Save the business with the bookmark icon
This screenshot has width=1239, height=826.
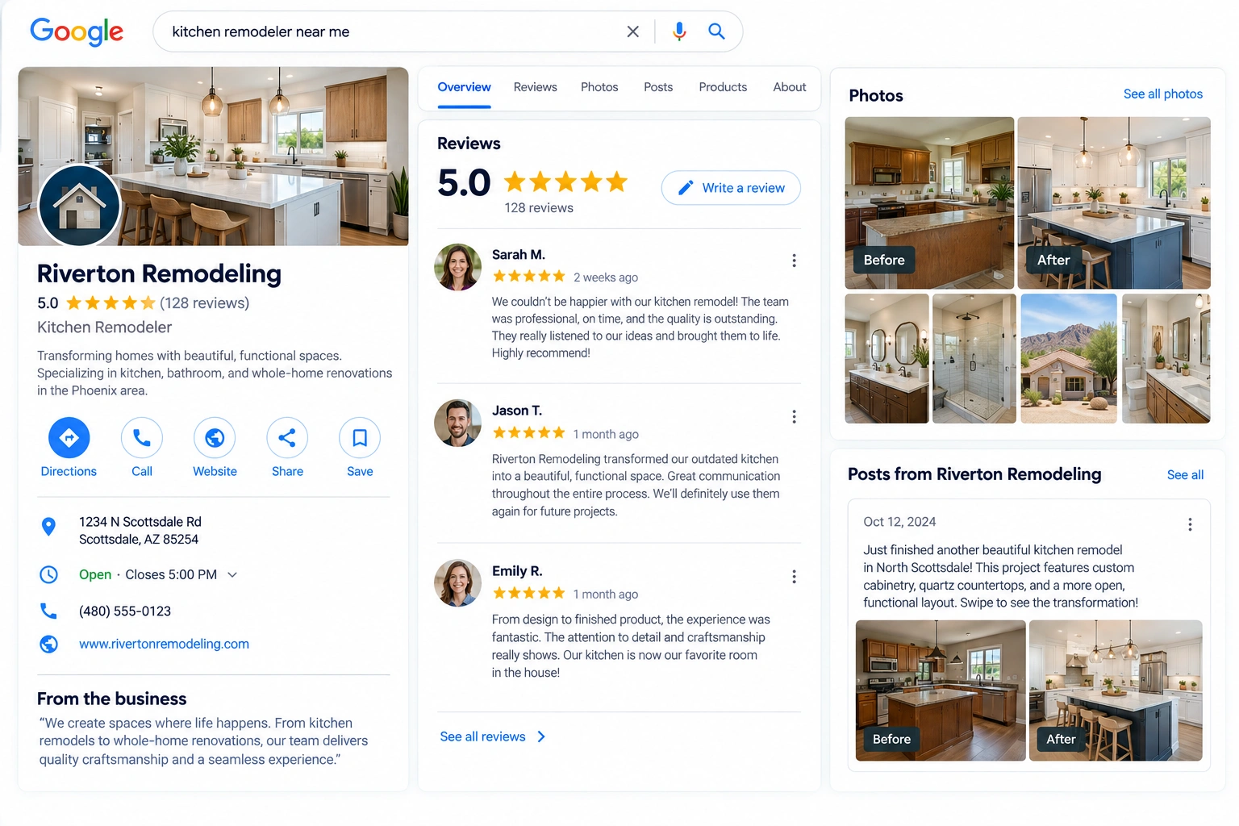[x=360, y=438]
